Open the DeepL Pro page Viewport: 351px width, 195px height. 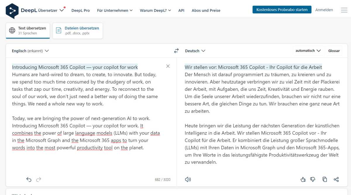(80, 10)
